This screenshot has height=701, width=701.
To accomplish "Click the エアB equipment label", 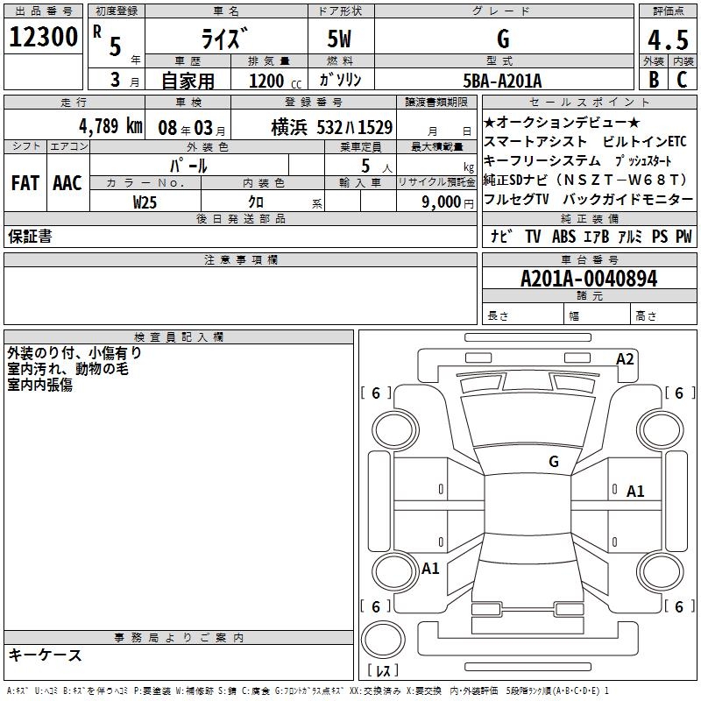I will point(597,236).
